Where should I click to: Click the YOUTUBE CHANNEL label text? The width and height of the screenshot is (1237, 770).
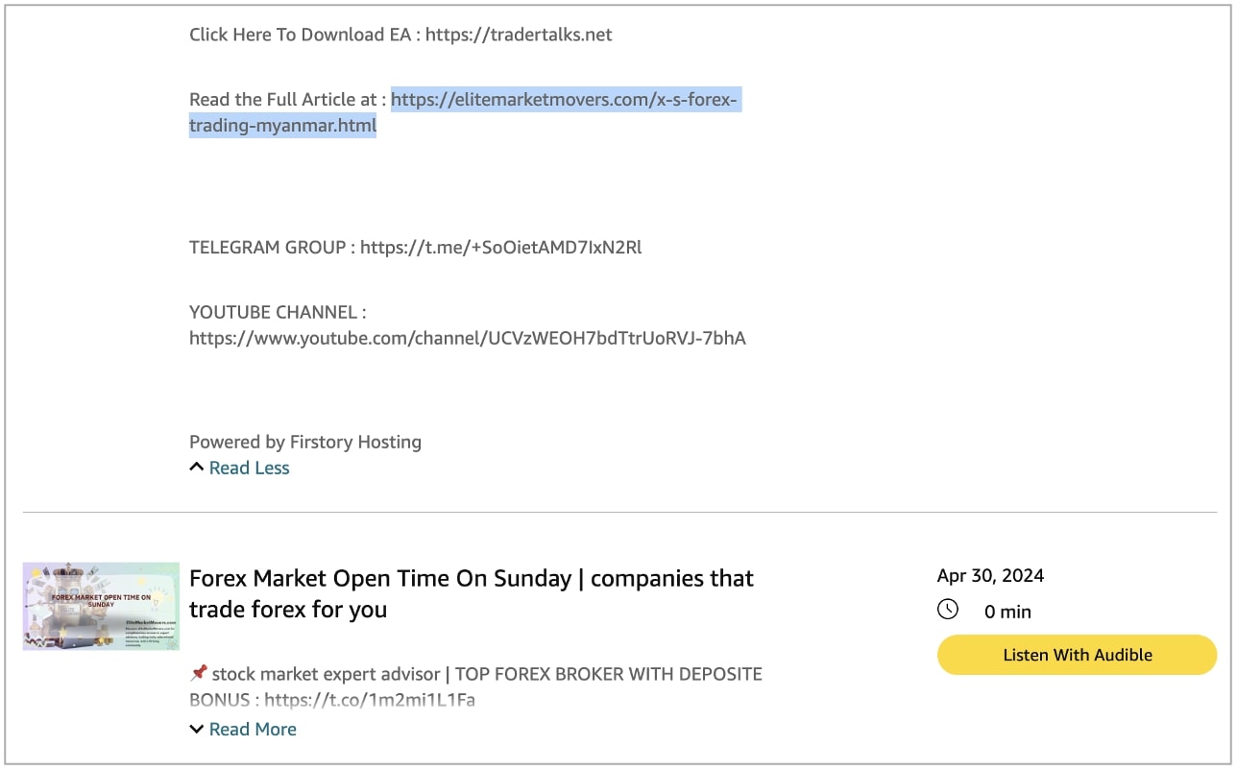click(x=278, y=312)
